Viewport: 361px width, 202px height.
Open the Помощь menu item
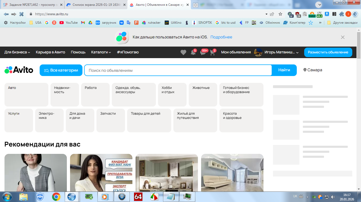[x=78, y=52]
